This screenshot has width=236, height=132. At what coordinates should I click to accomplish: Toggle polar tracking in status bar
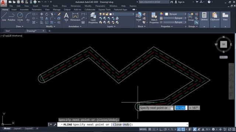pos(165,129)
